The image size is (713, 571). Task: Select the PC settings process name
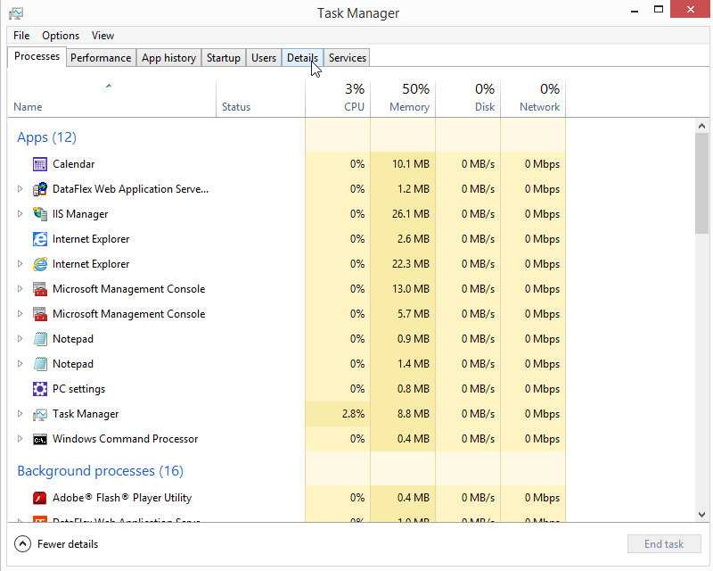click(x=78, y=389)
